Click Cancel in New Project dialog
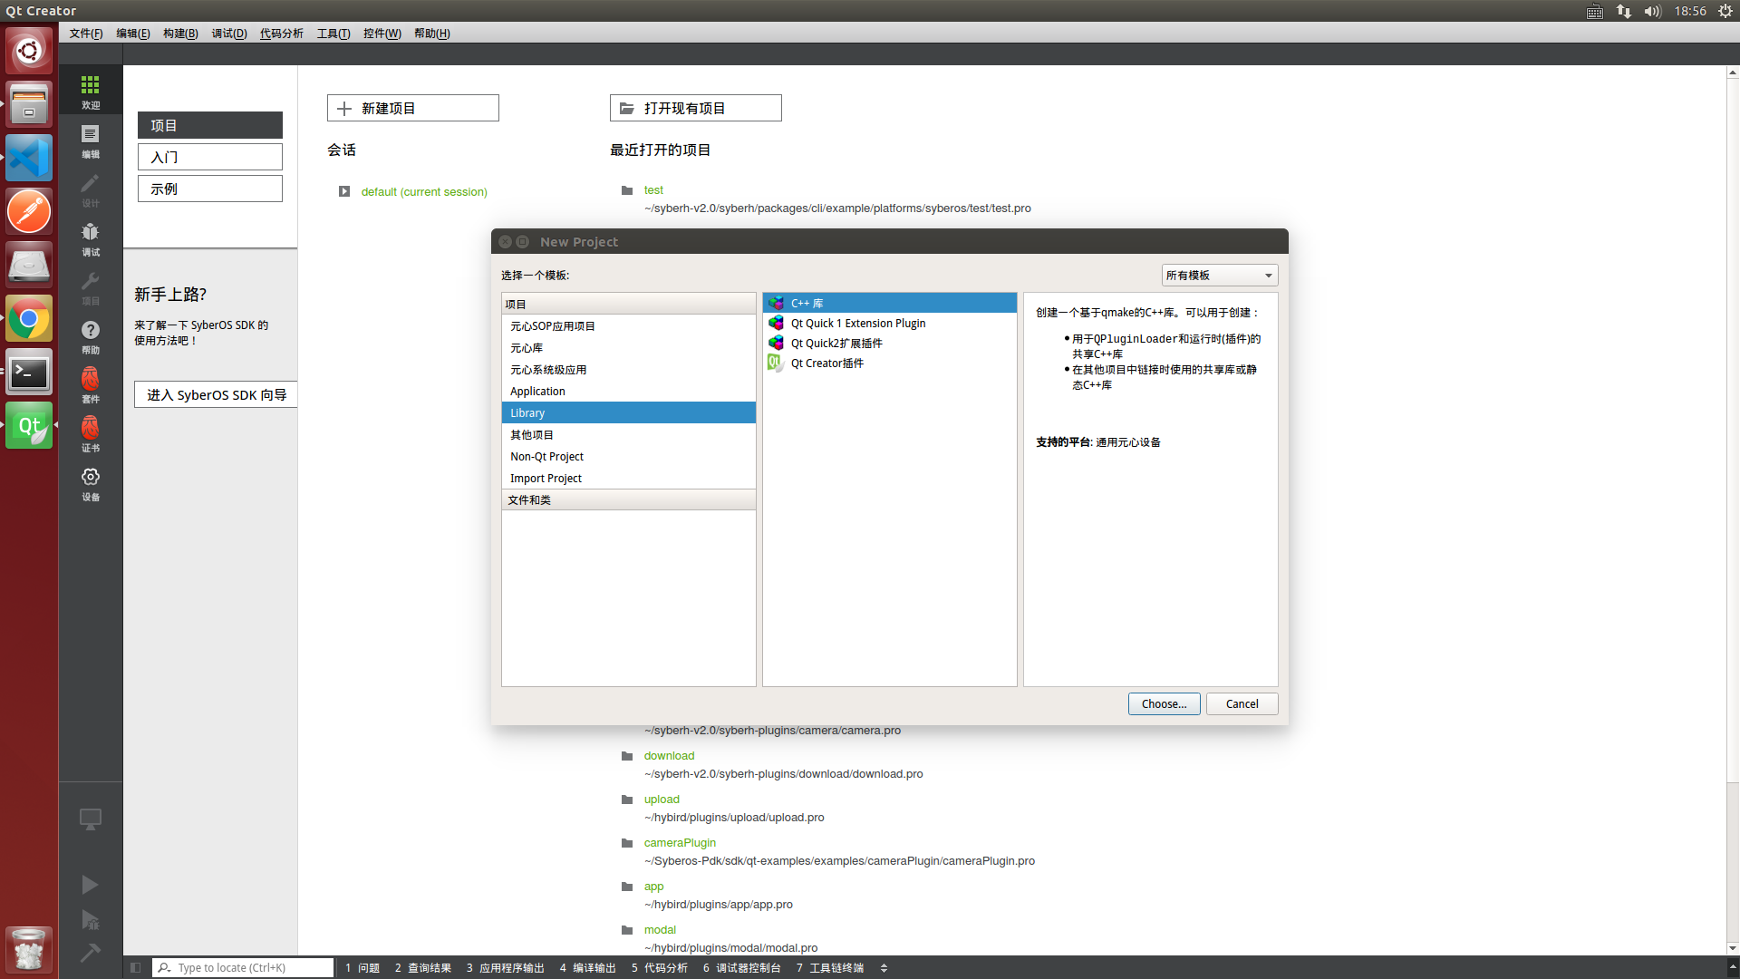1740x979 pixels. click(1242, 703)
